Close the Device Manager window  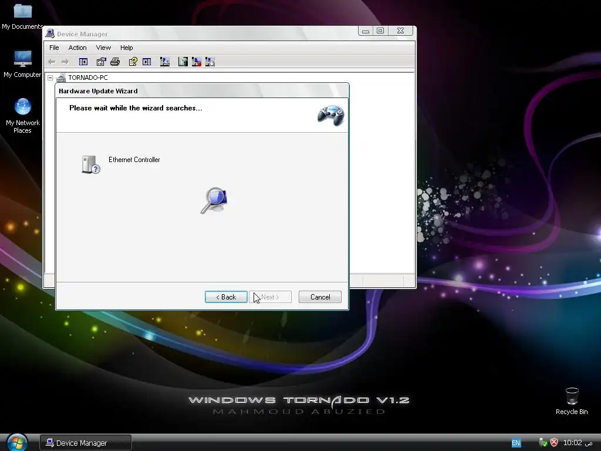[x=400, y=31]
